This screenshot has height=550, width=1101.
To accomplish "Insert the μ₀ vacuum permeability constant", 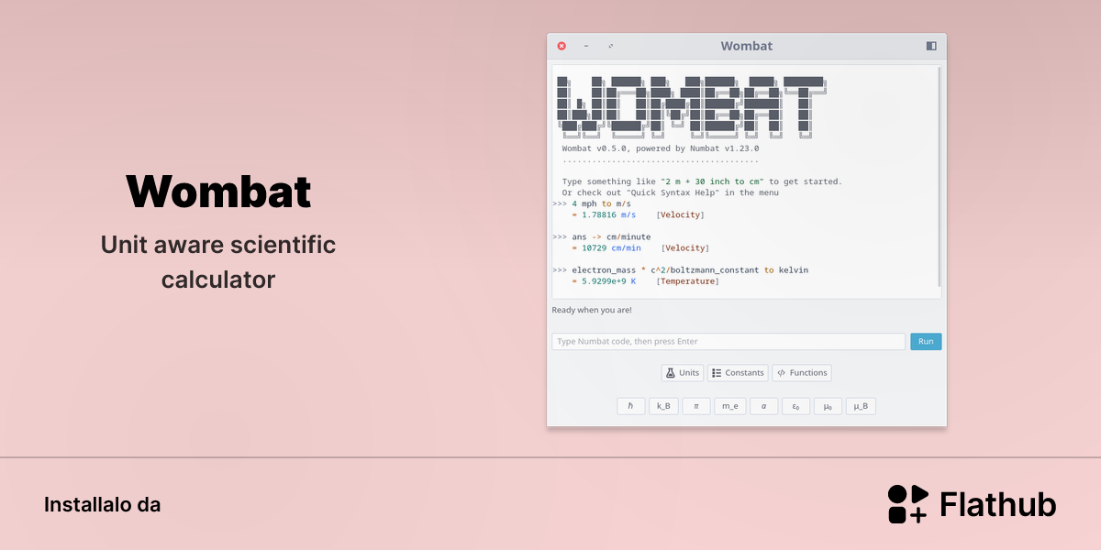I will (x=828, y=405).
